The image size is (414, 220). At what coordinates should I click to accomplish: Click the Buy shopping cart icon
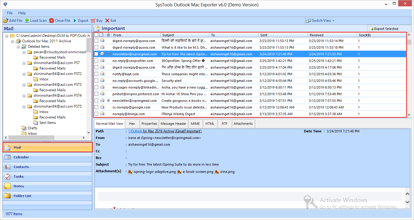point(93,21)
